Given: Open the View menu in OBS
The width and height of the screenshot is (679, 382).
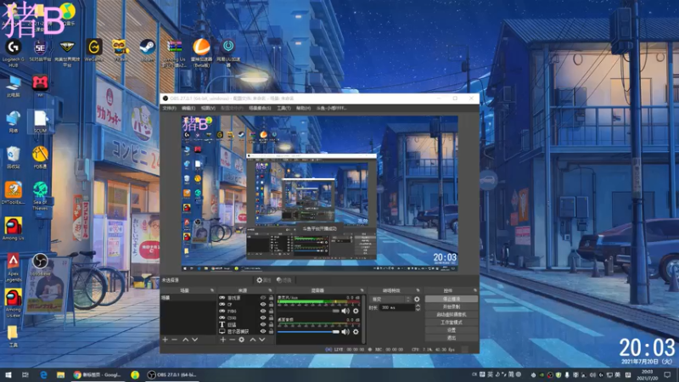Looking at the screenshot, I should (x=208, y=109).
